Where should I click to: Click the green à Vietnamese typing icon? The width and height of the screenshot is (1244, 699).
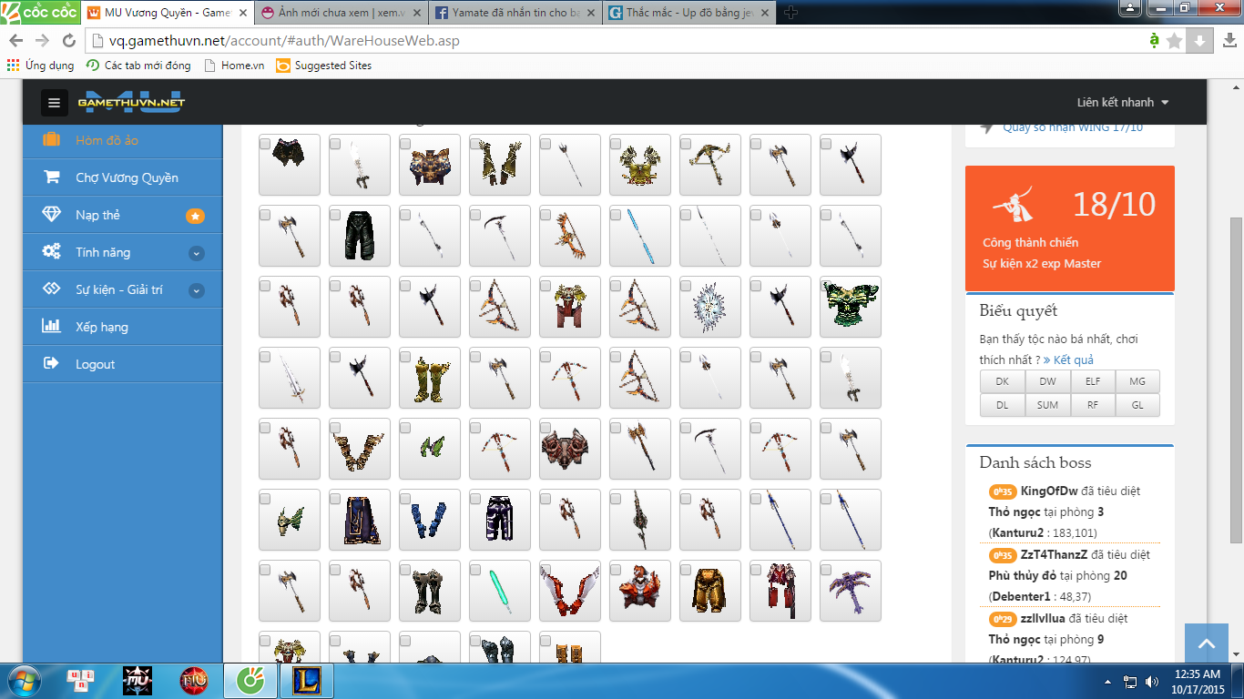click(x=1154, y=41)
